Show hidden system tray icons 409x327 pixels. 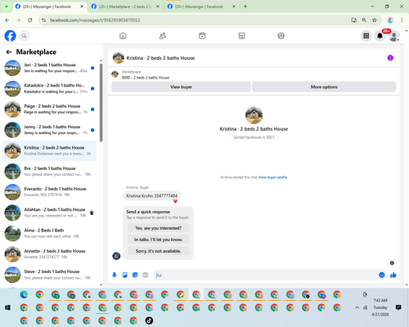point(357,307)
